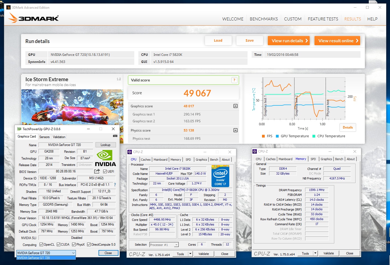Open Bench tab in CPU-Z CPU window
This screenshot has height=265, width=390.
point(214,160)
